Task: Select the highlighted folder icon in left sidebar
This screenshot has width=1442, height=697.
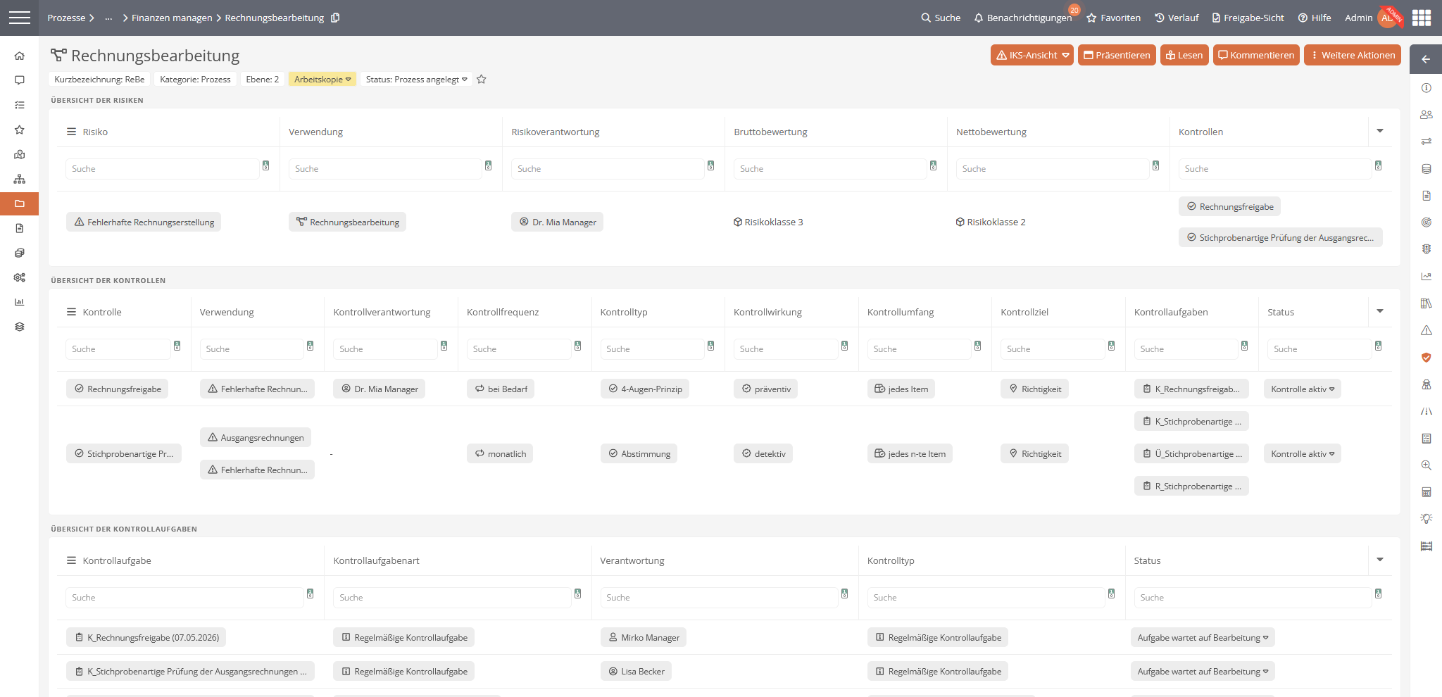Action: click(x=20, y=203)
